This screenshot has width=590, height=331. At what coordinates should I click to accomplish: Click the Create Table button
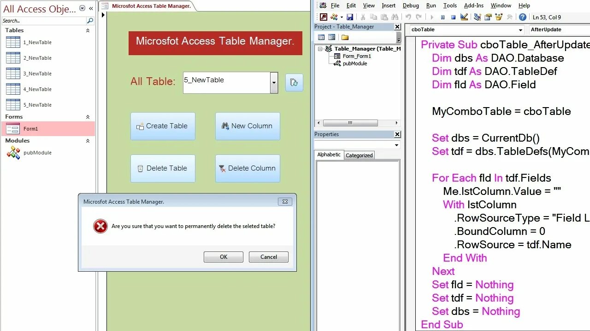(163, 126)
